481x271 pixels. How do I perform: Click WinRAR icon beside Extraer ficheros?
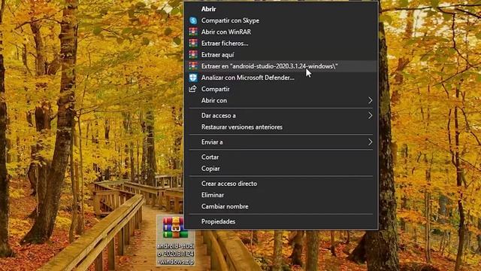193,44
